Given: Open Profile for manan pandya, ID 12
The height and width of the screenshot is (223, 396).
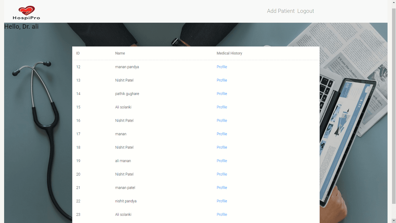Looking at the screenshot, I should tap(222, 67).
